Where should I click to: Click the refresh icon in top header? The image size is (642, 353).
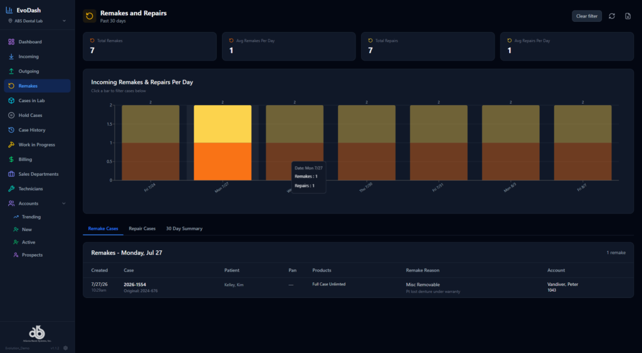pyautogui.click(x=612, y=16)
